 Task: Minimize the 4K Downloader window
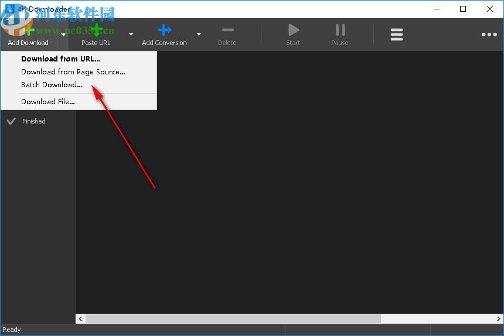click(x=437, y=9)
